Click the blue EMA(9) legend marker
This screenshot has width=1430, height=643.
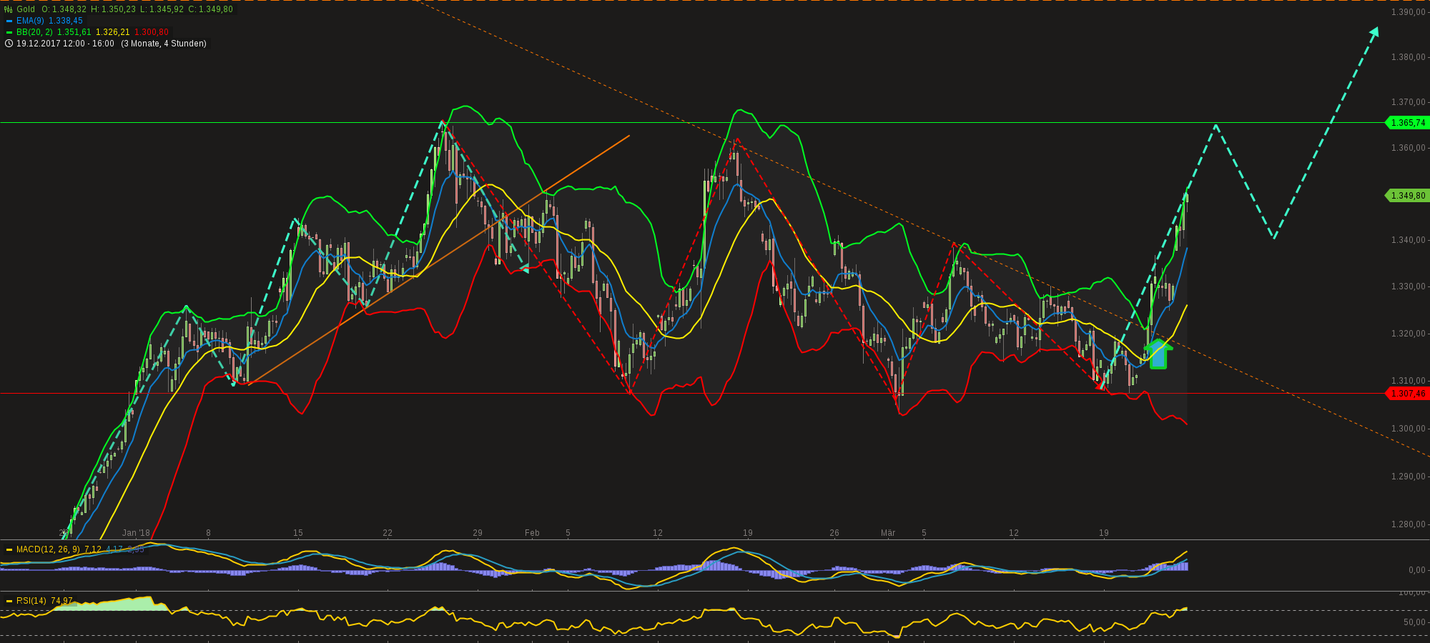point(9,21)
